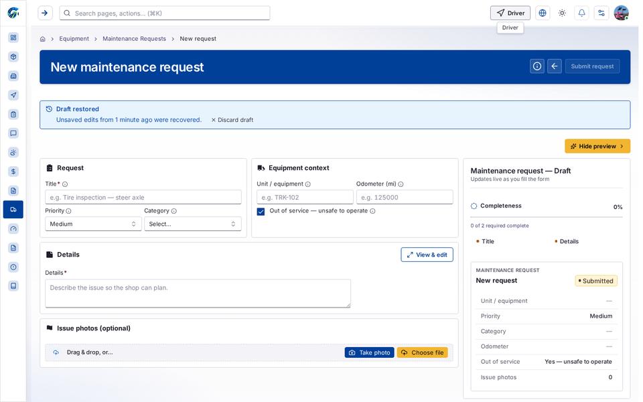643x402 pixels.
Task: Open the dollar sign icon in sidebar
Action: [13, 172]
